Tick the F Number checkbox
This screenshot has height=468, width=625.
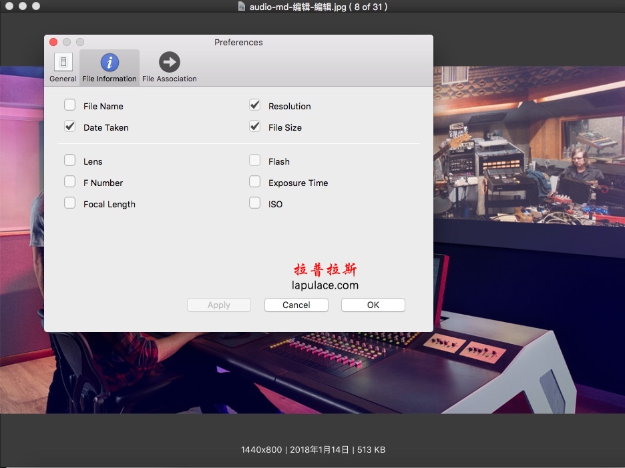click(x=69, y=182)
